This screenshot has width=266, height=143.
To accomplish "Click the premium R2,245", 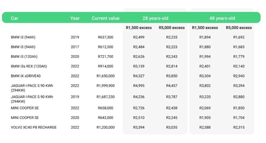I will click(172, 117).
